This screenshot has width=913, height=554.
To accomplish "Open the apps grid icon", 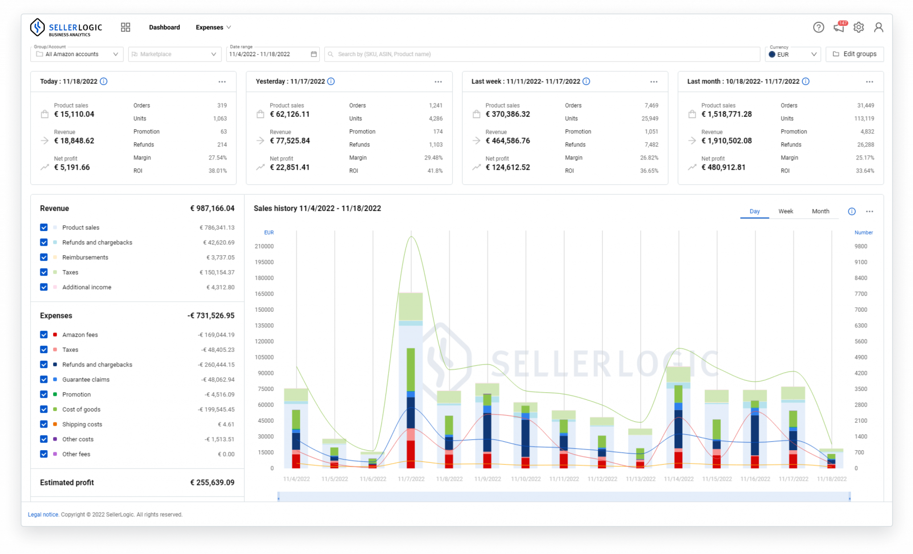I will tap(125, 27).
